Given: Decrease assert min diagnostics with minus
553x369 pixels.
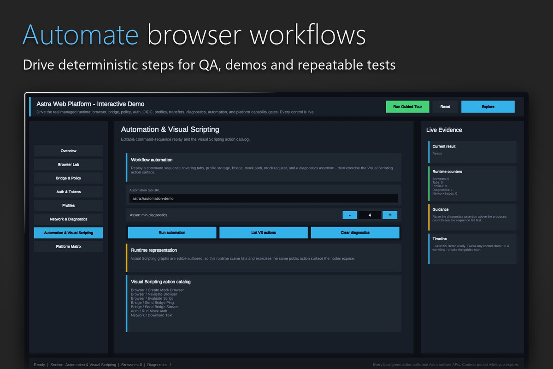Looking at the screenshot, I should coord(350,215).
